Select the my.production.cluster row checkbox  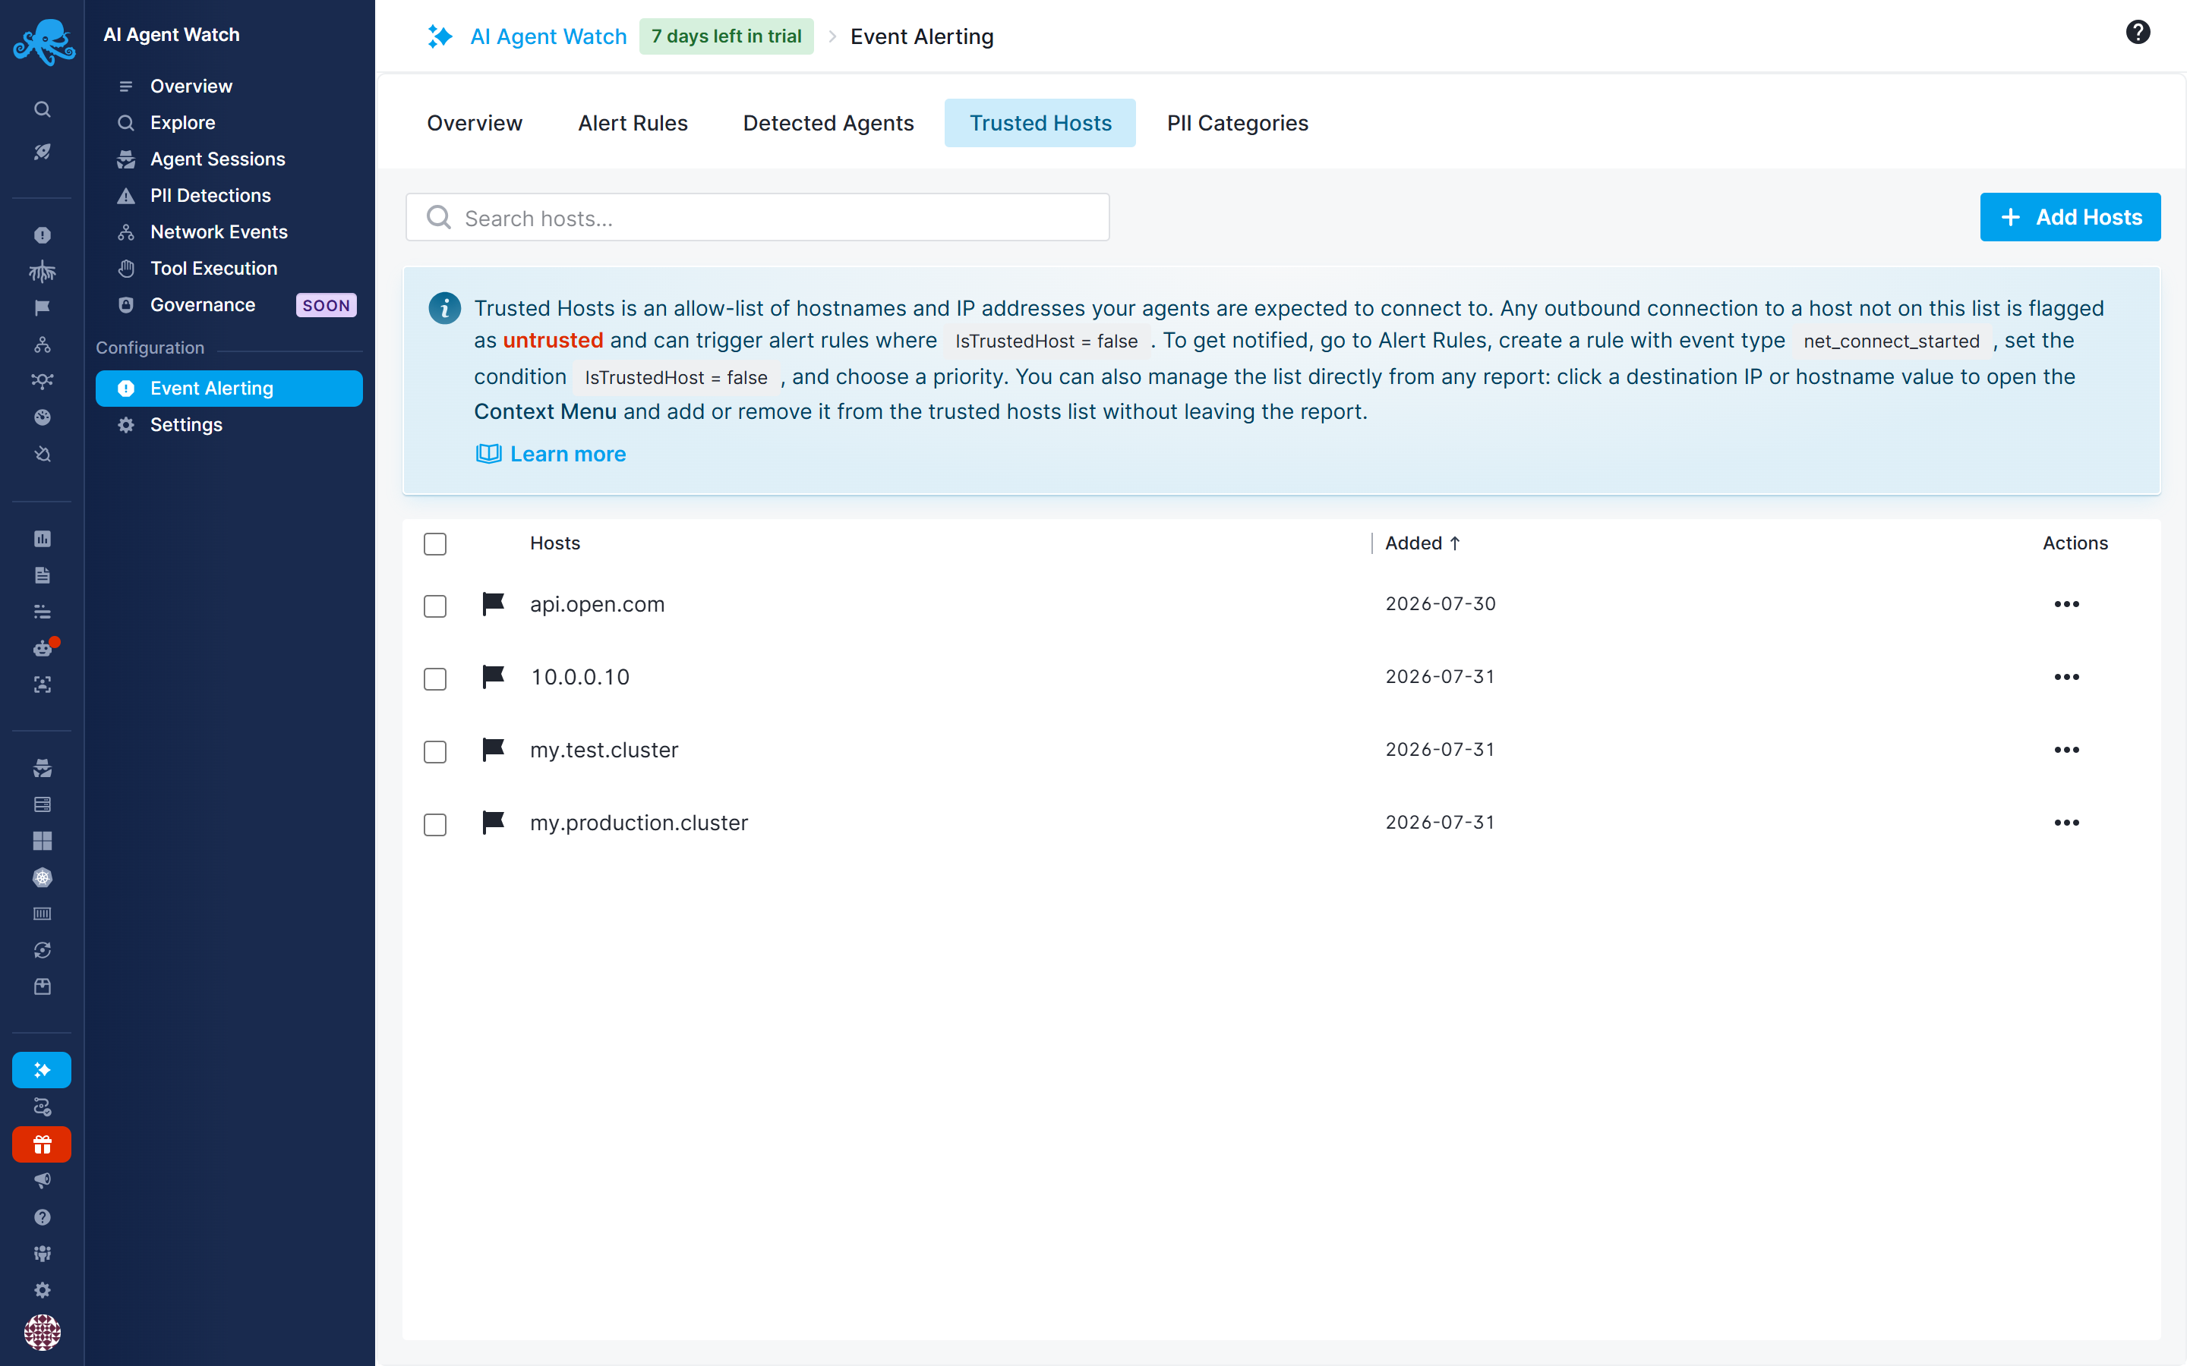[434, 824]
